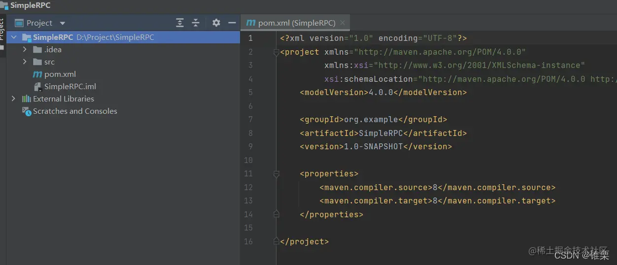
Task: Click the SimpleRPC module folder icon in tree
Action: (x=27, y=37)
